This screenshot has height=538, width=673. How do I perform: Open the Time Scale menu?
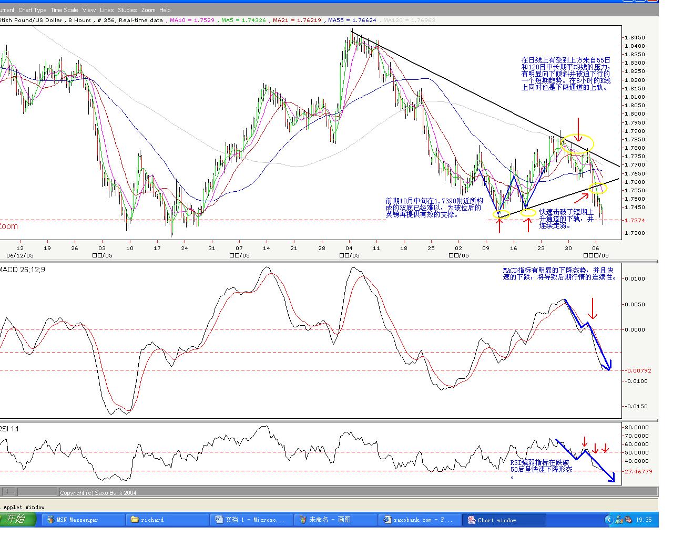click(x=64, y=10)
